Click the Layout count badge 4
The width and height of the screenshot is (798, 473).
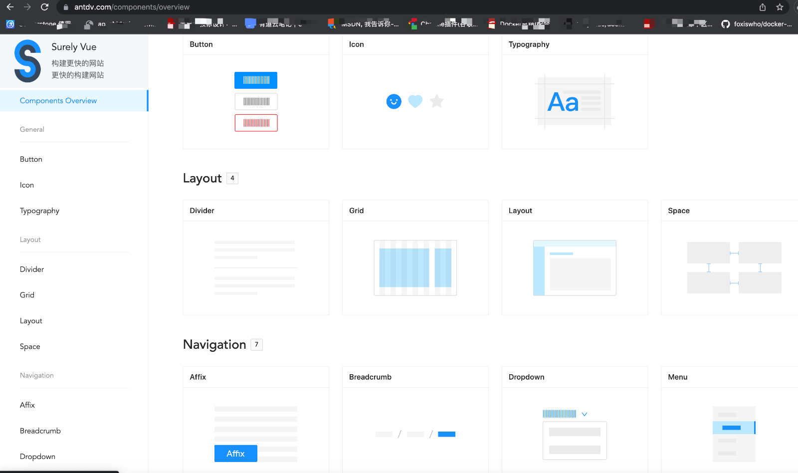[232, 178]
